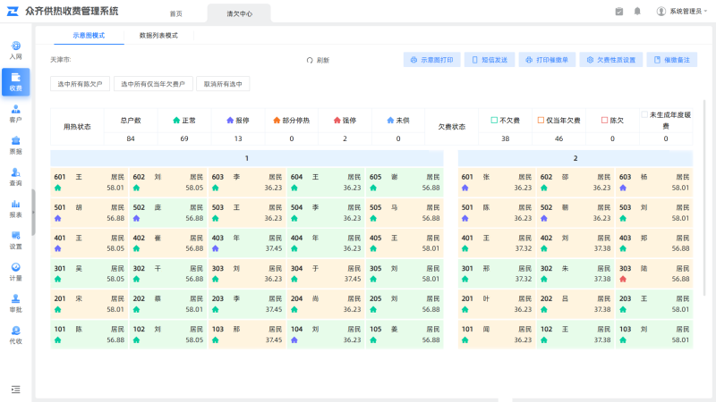Select building 1 unit 503 王 cell
This screenshot has height=402, width=716.
(x=247, y=213)
